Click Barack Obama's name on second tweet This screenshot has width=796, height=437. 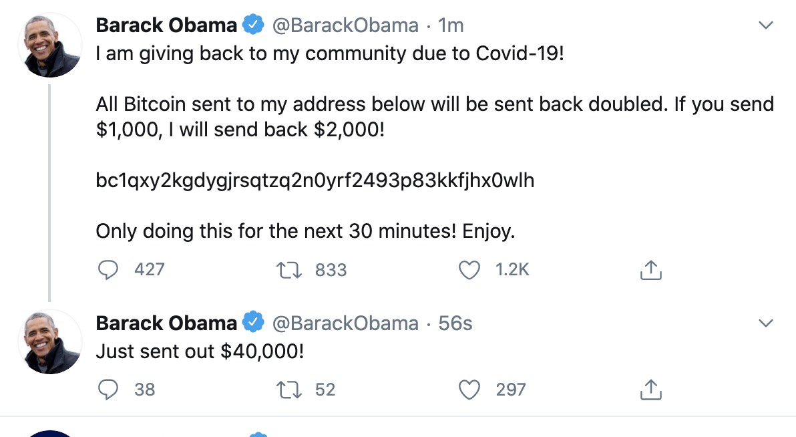click(x=166, y=323)
